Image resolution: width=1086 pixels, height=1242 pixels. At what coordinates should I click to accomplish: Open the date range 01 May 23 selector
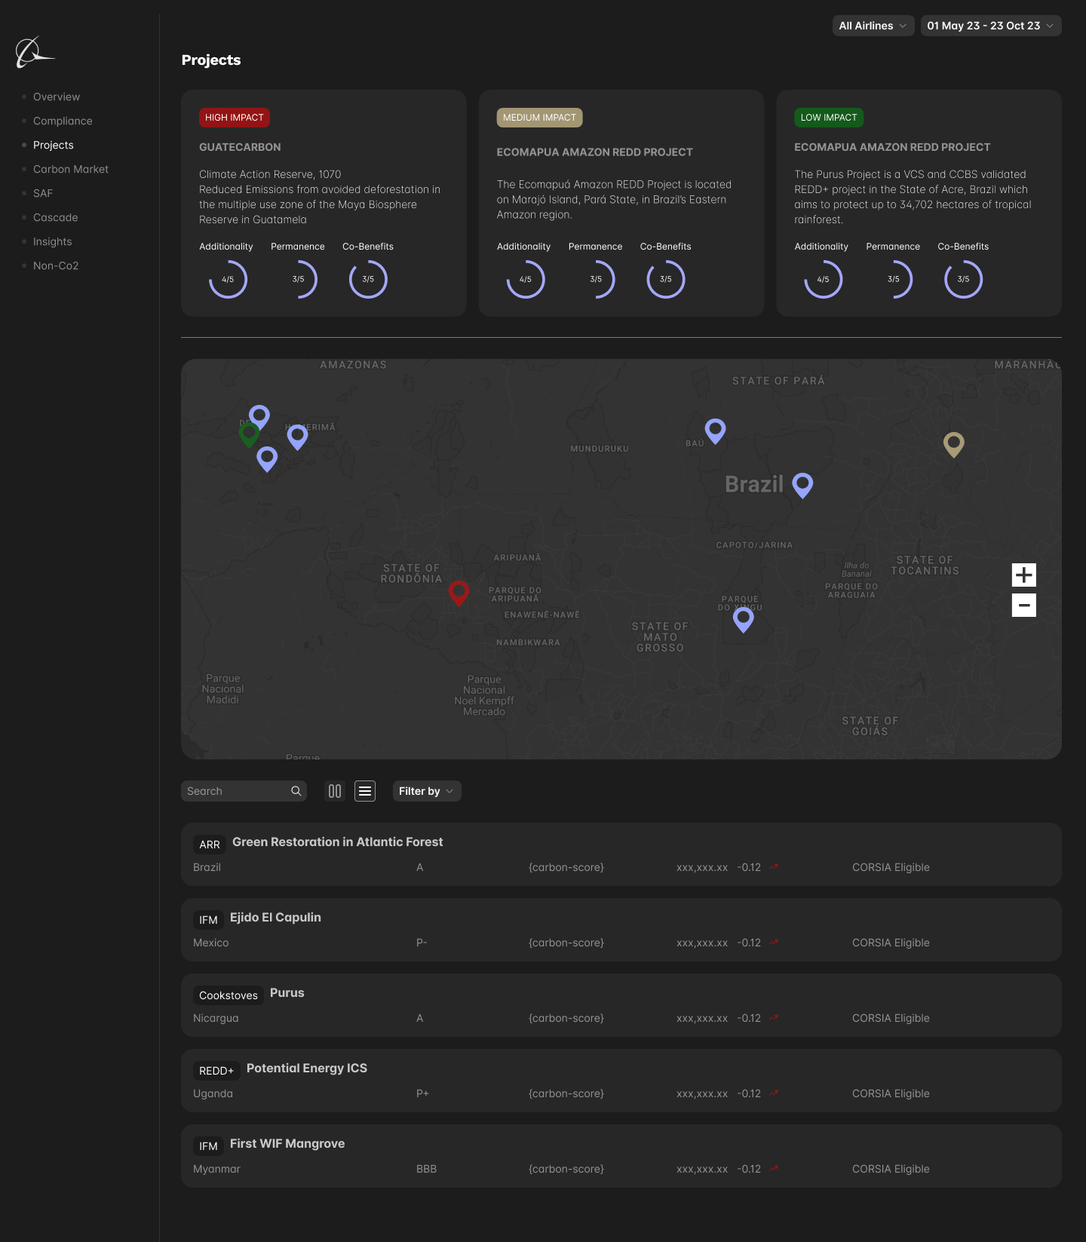(x=990, y=26)
